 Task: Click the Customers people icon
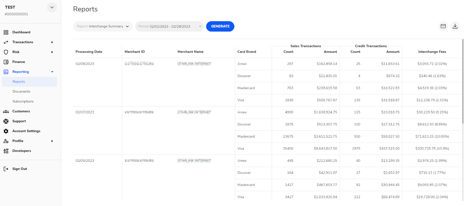(x=6, y=111)
